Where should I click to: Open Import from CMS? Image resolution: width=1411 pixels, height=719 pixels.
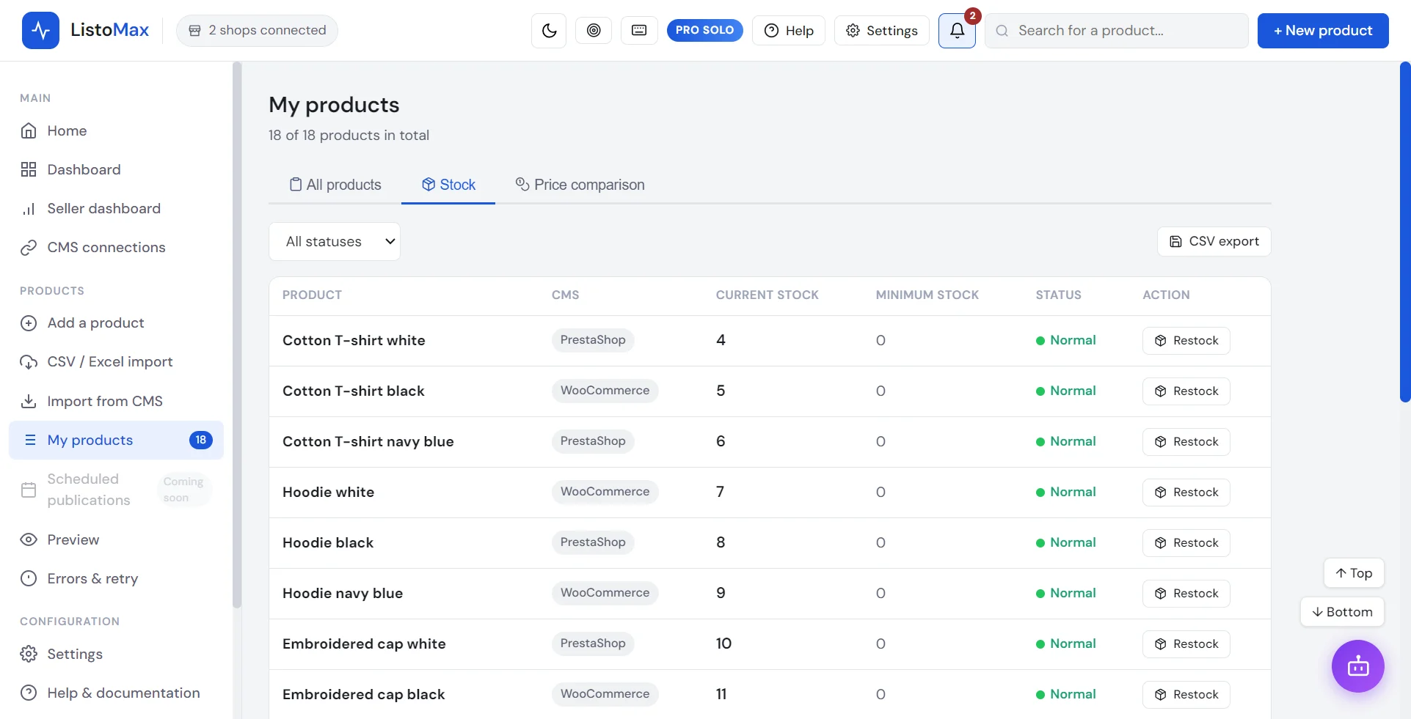coord(116,401)
